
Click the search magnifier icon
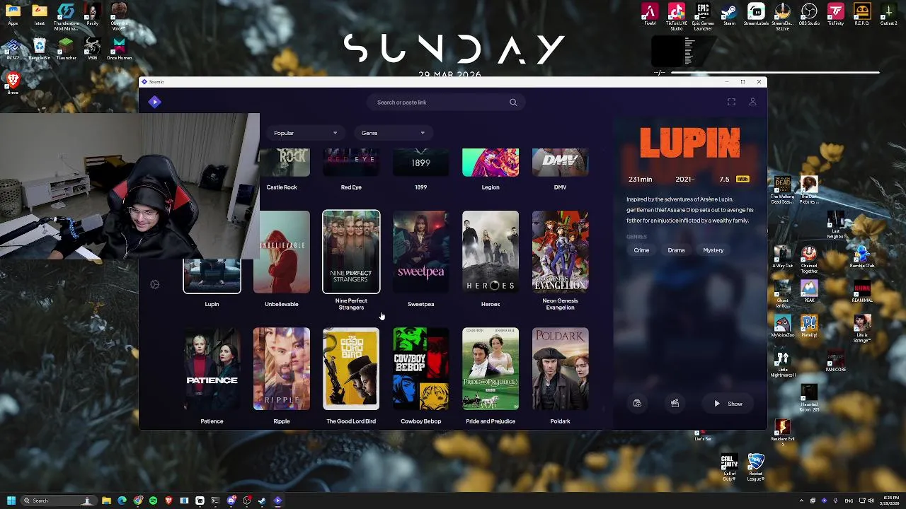click(x=513, y=103)
